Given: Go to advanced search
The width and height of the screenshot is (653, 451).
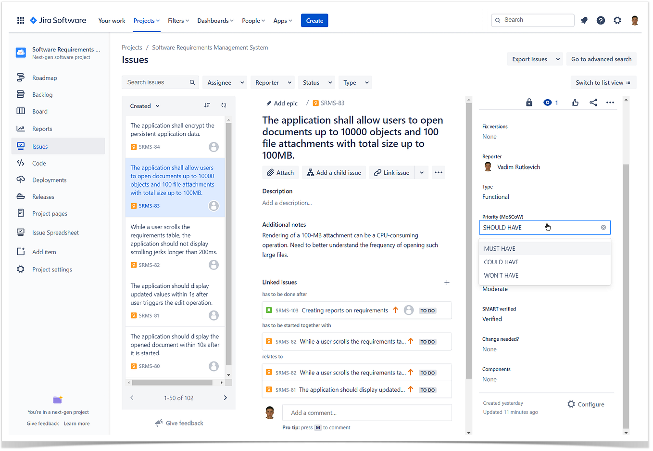Looking at the screenshot, I should (x=601, y=58).
